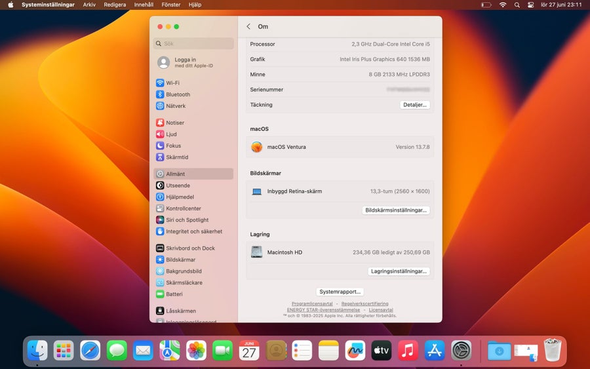Image resolution: width=590 pixels, height=369 pixels.
Task: Open Downloads folder in the Dock
Action: click(x=499, y=350)
